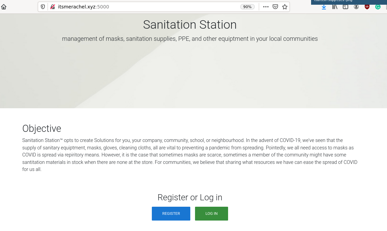Screen dimensions: 387x231
Task: Toggle the browser sidebar icon
Action: [x=345, y=7]
